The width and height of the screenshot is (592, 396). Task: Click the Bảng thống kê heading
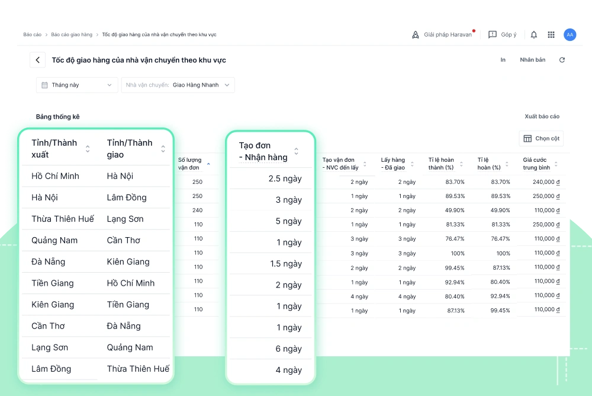click(58, 117)
